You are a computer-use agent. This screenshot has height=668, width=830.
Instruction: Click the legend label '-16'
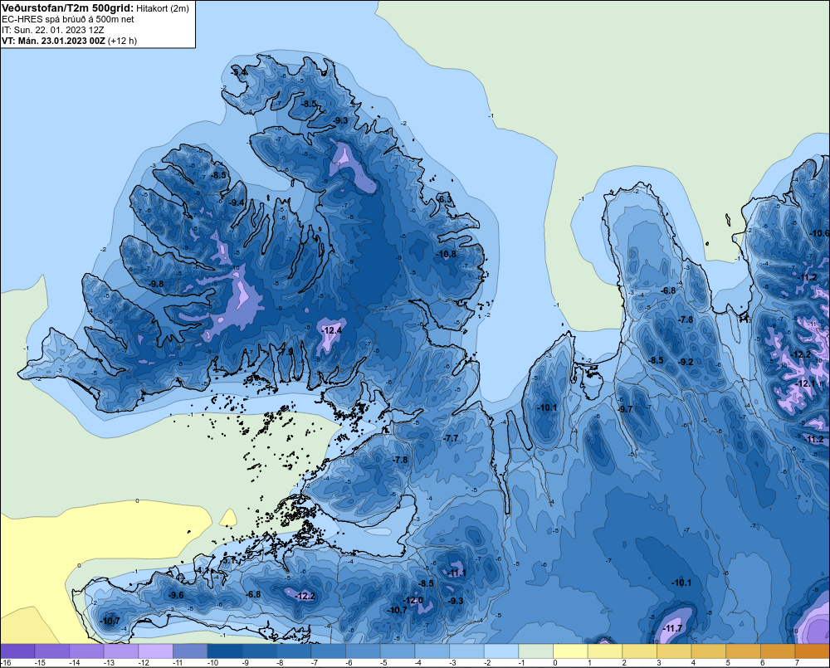click(6, 663)
